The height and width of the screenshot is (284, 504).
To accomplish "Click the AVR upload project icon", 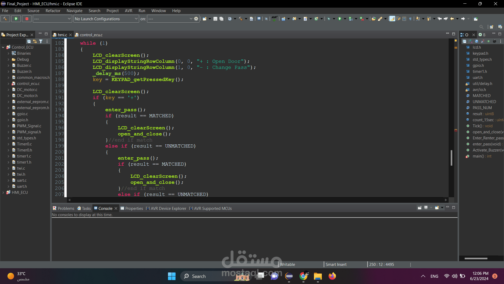I will click(274, 18).
